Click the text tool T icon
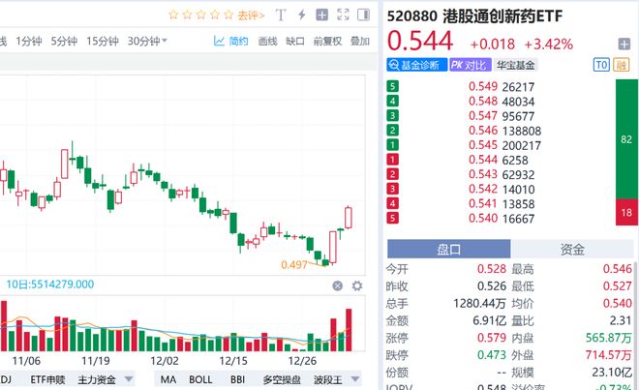 [x=281, y=15]
